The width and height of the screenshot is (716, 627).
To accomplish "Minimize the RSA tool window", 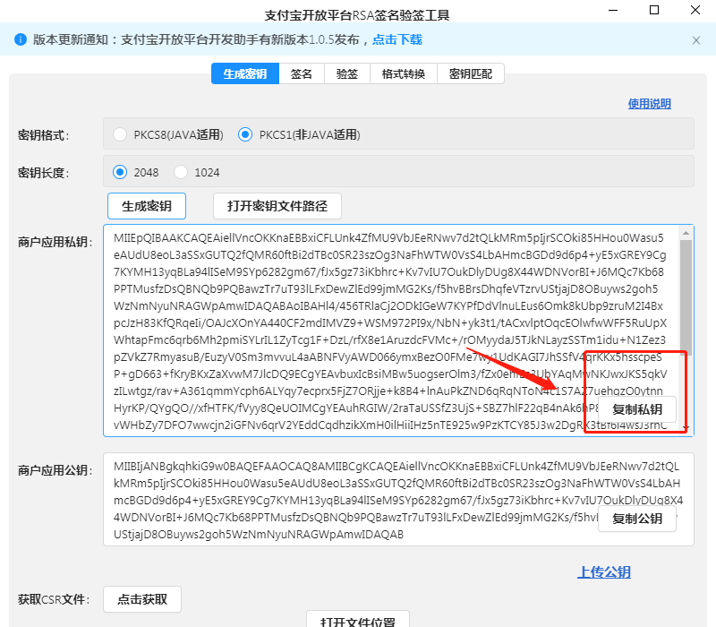I will coord(613,10).
